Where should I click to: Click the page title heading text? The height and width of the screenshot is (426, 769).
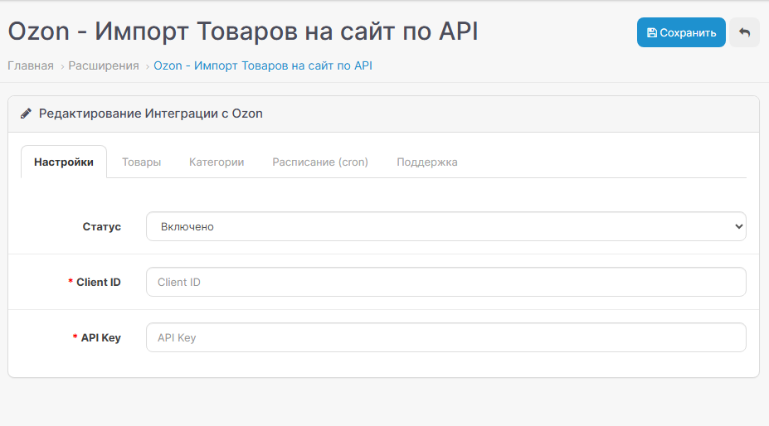pyautogui.click(x=243, y=31)
